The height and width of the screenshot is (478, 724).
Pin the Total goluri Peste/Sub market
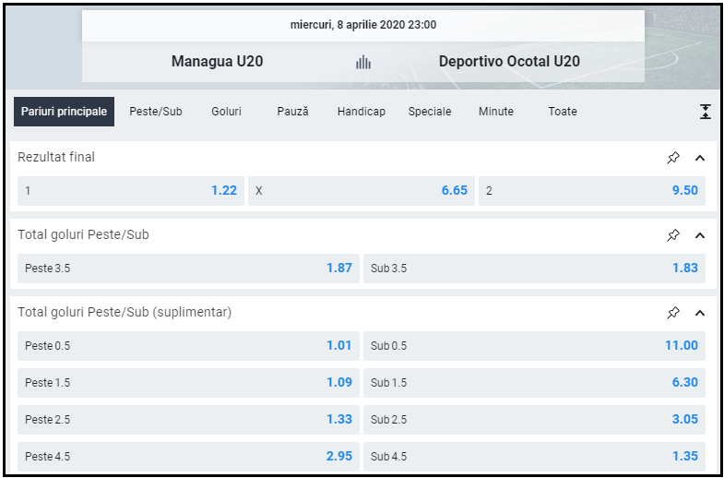pyautogui.click(x=673, y=235)
